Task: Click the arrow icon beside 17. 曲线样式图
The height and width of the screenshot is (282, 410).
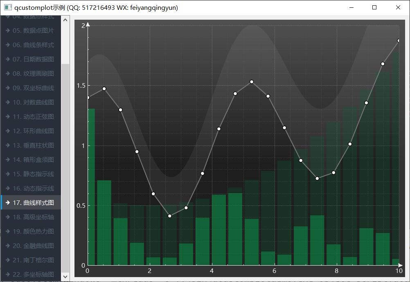Action: (x=8, y=203)
